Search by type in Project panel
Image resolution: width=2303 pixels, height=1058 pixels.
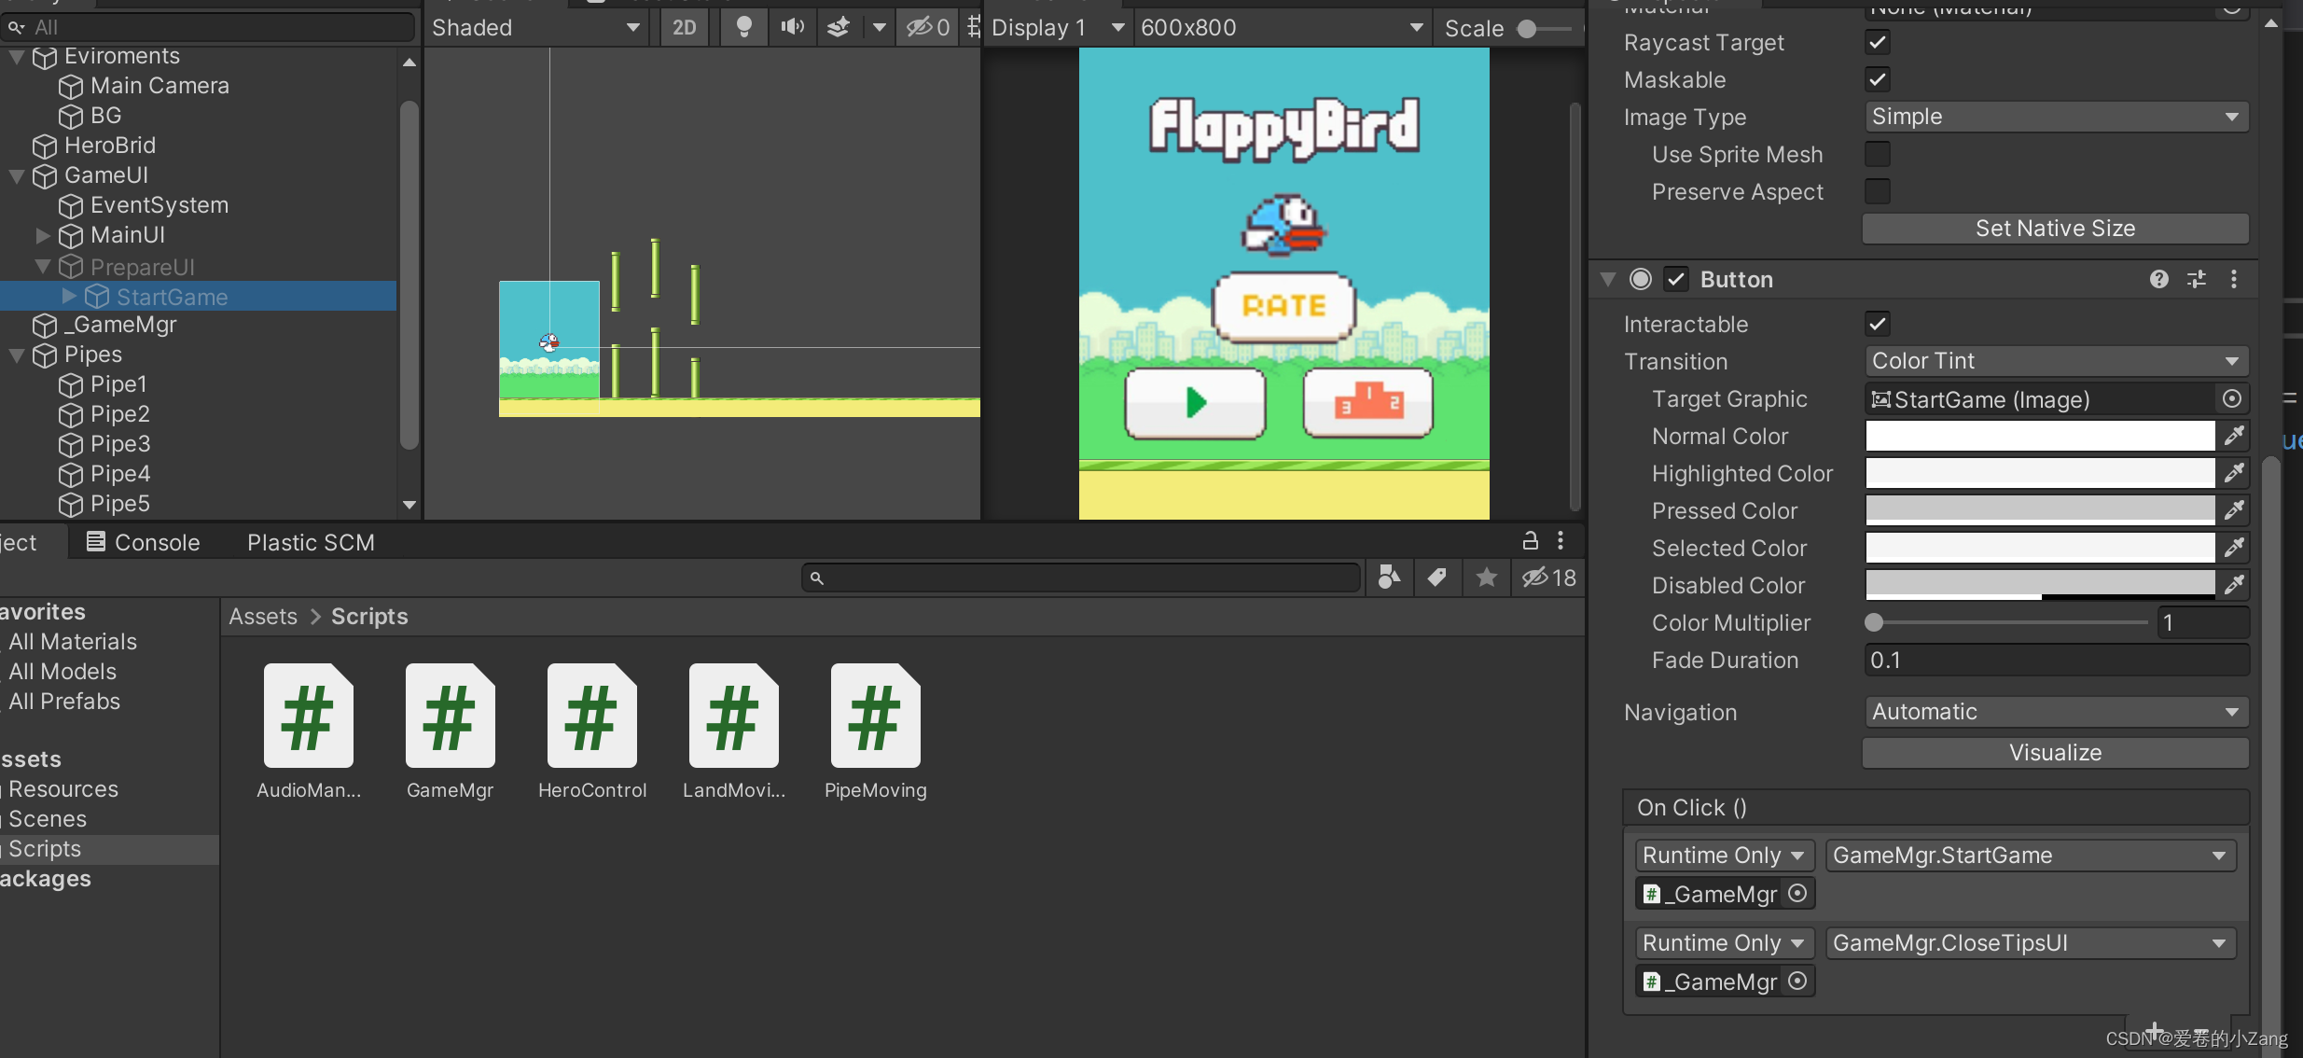pyautogui.click(x=1389, y=578)
